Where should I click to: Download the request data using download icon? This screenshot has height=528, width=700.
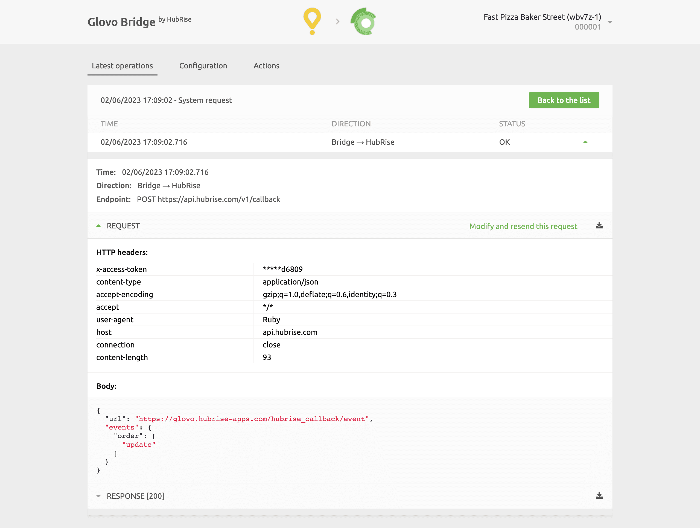[x=599, y=225]
